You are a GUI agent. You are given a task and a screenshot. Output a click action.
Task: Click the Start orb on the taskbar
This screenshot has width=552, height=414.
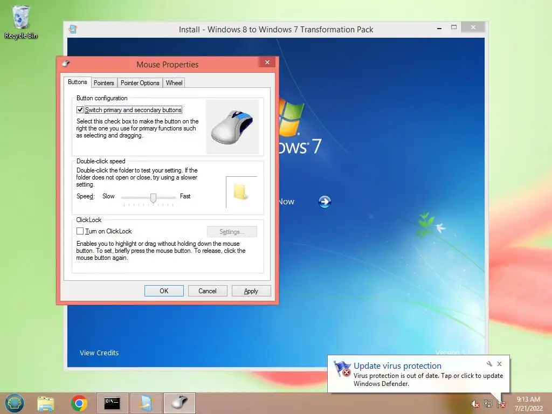[x=15, y=403]
